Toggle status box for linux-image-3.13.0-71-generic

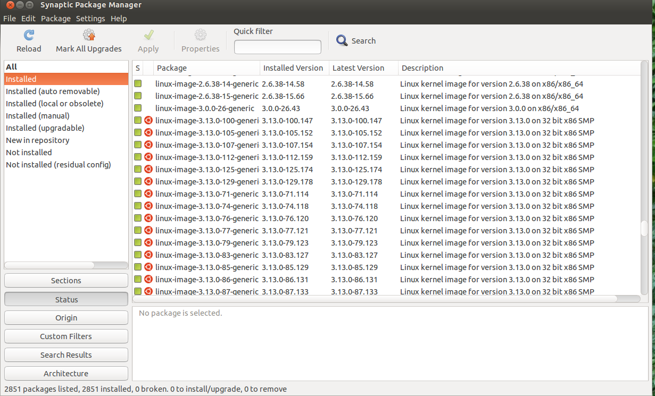click(138, 194)
